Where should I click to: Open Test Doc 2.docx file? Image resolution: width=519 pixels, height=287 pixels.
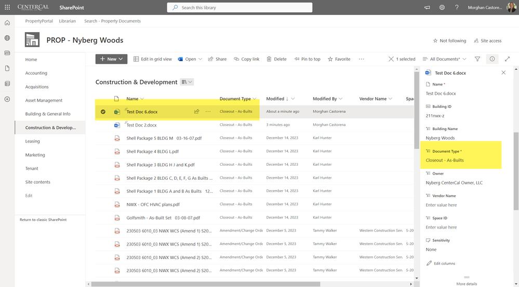(x=141, y=125)
